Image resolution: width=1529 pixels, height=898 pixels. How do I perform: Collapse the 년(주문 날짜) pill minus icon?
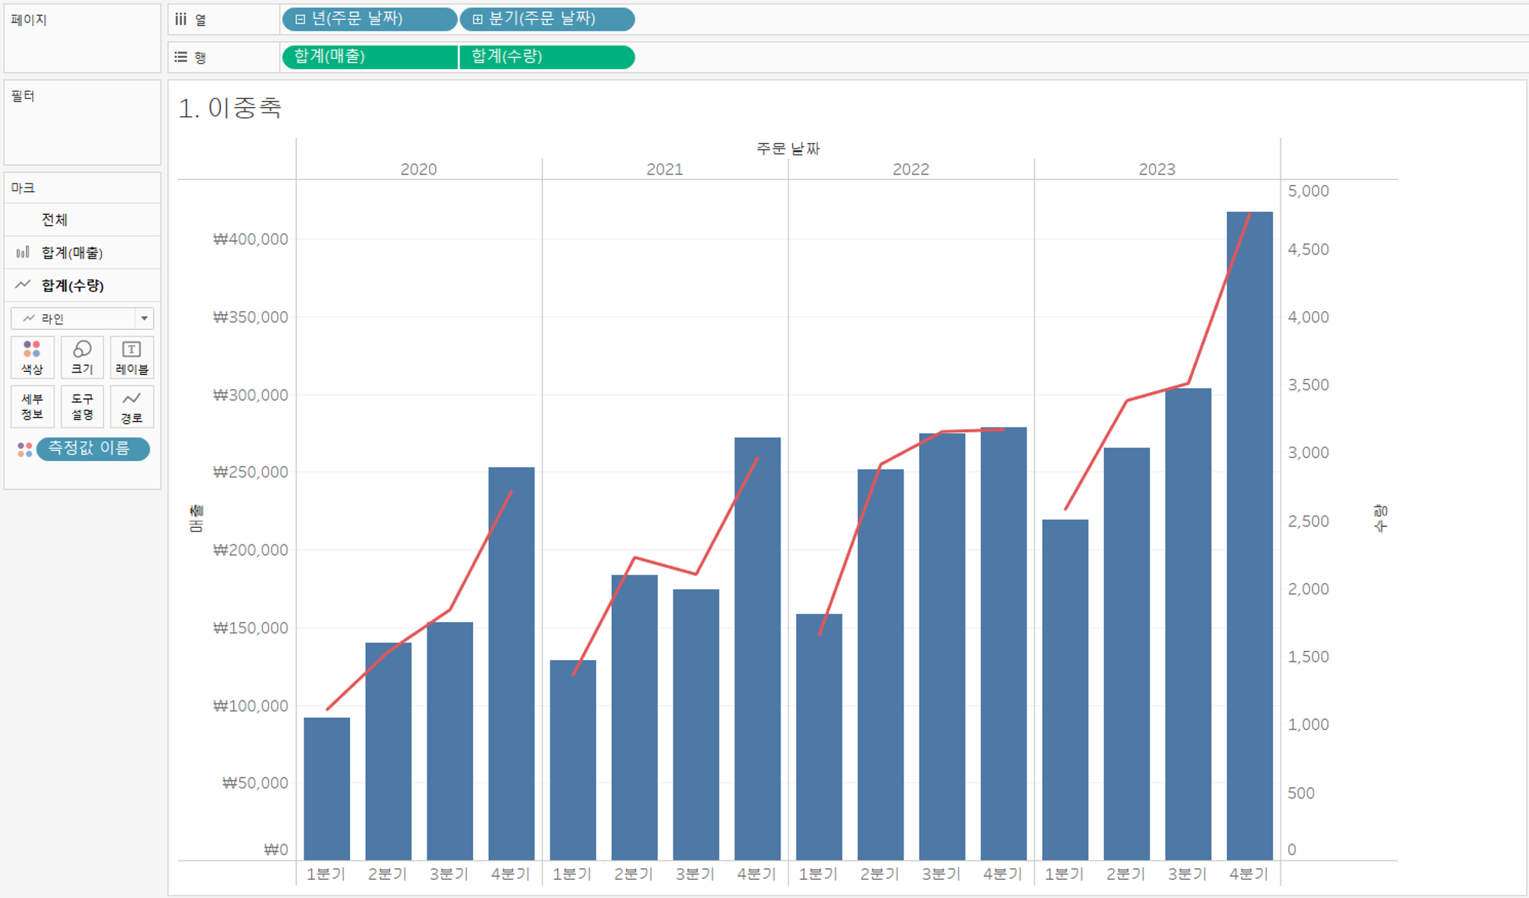click(x=300, y=19)
